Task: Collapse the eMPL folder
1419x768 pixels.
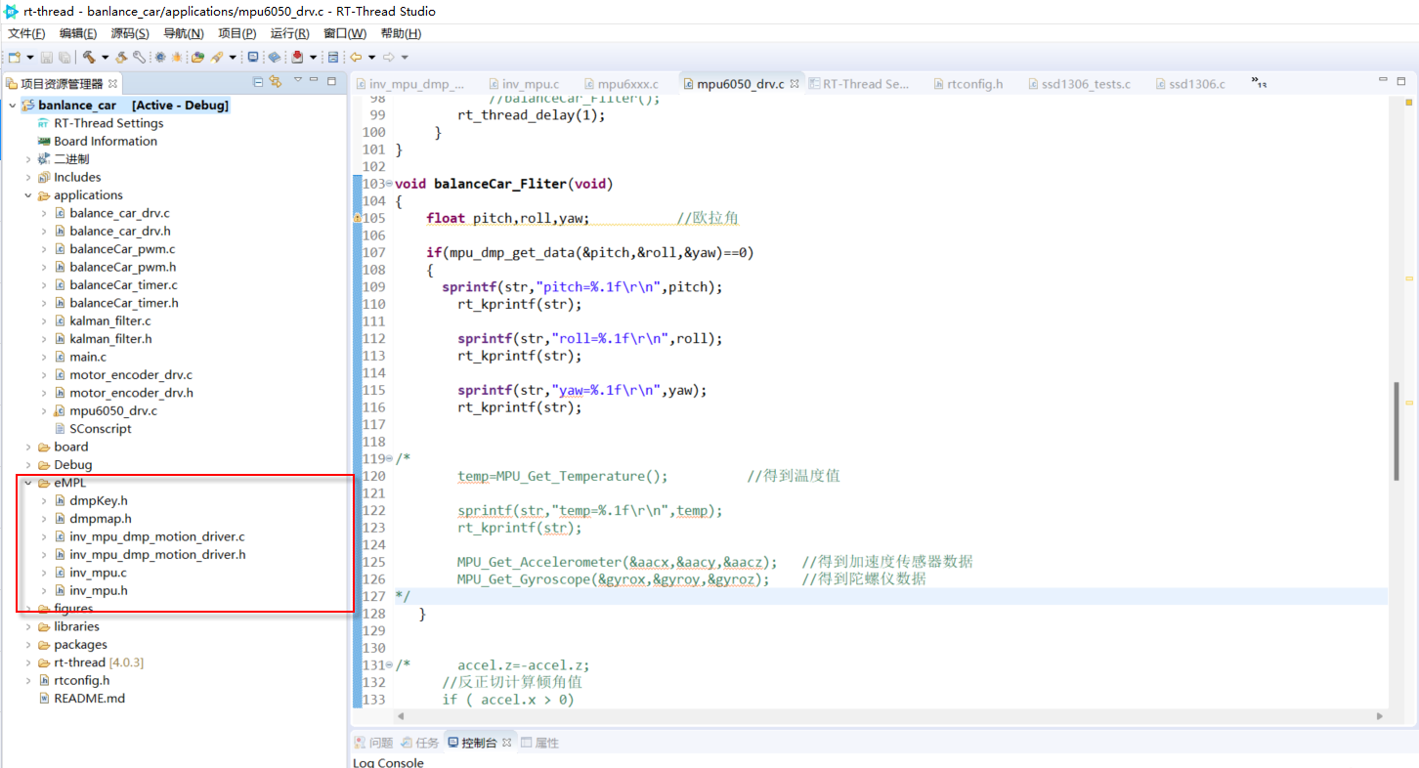Action: click(x=27, y=483)
